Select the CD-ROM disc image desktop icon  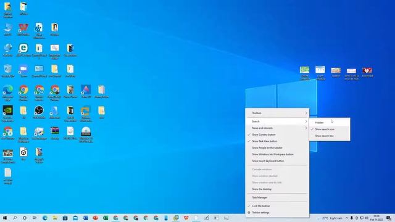point(86,134)
